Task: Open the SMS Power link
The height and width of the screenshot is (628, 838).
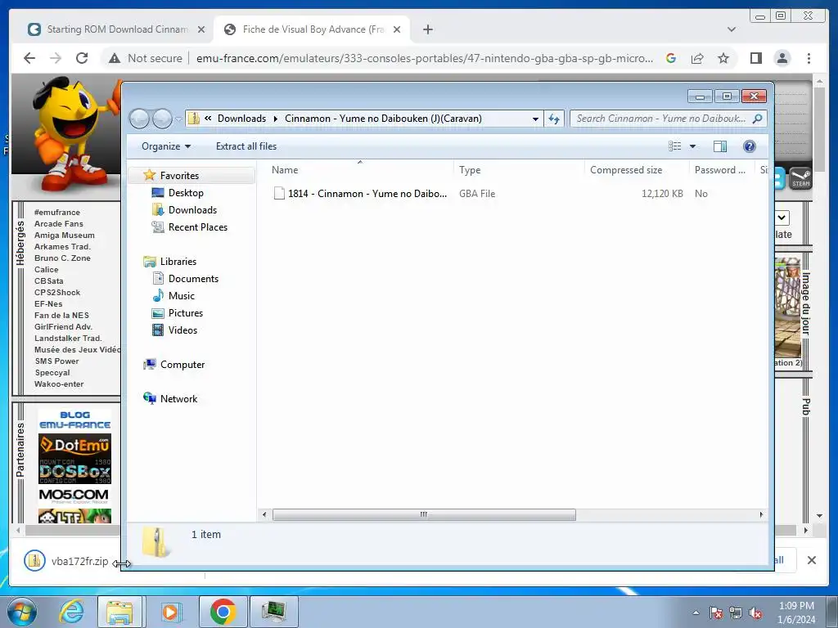Action: (56, 361)
